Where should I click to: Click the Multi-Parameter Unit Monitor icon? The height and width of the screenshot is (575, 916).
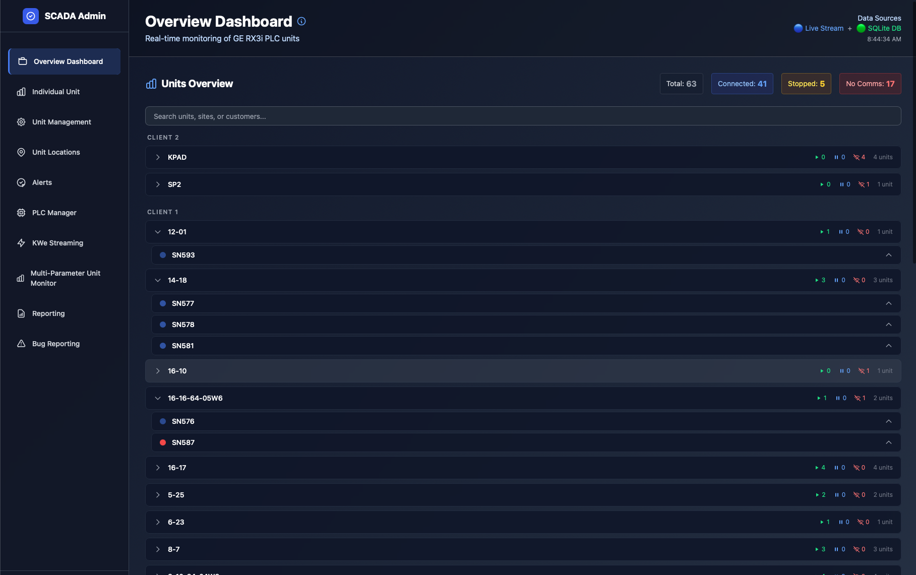point(20,278)
